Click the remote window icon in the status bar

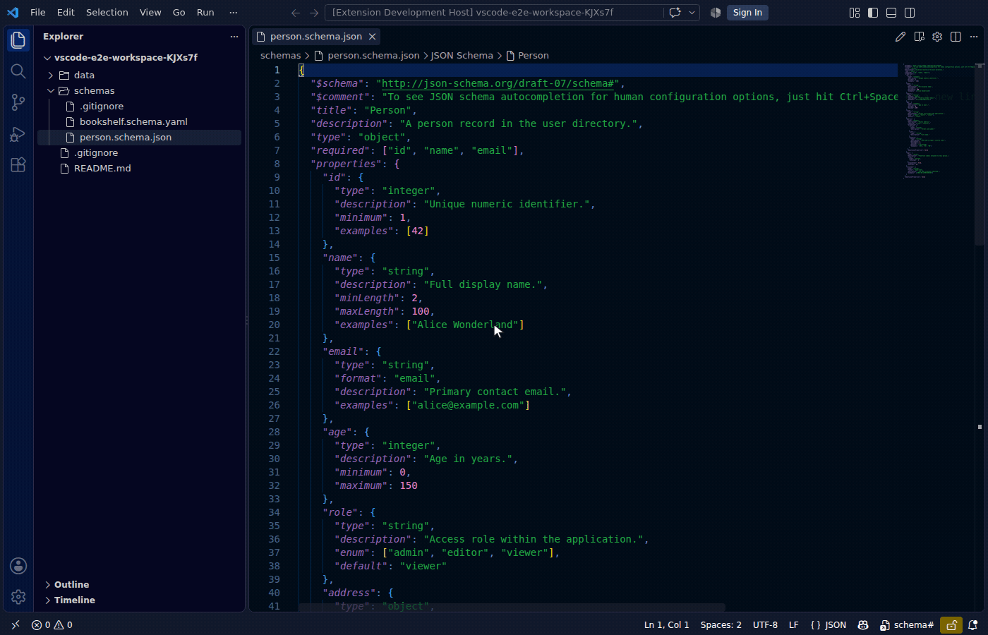16,625
